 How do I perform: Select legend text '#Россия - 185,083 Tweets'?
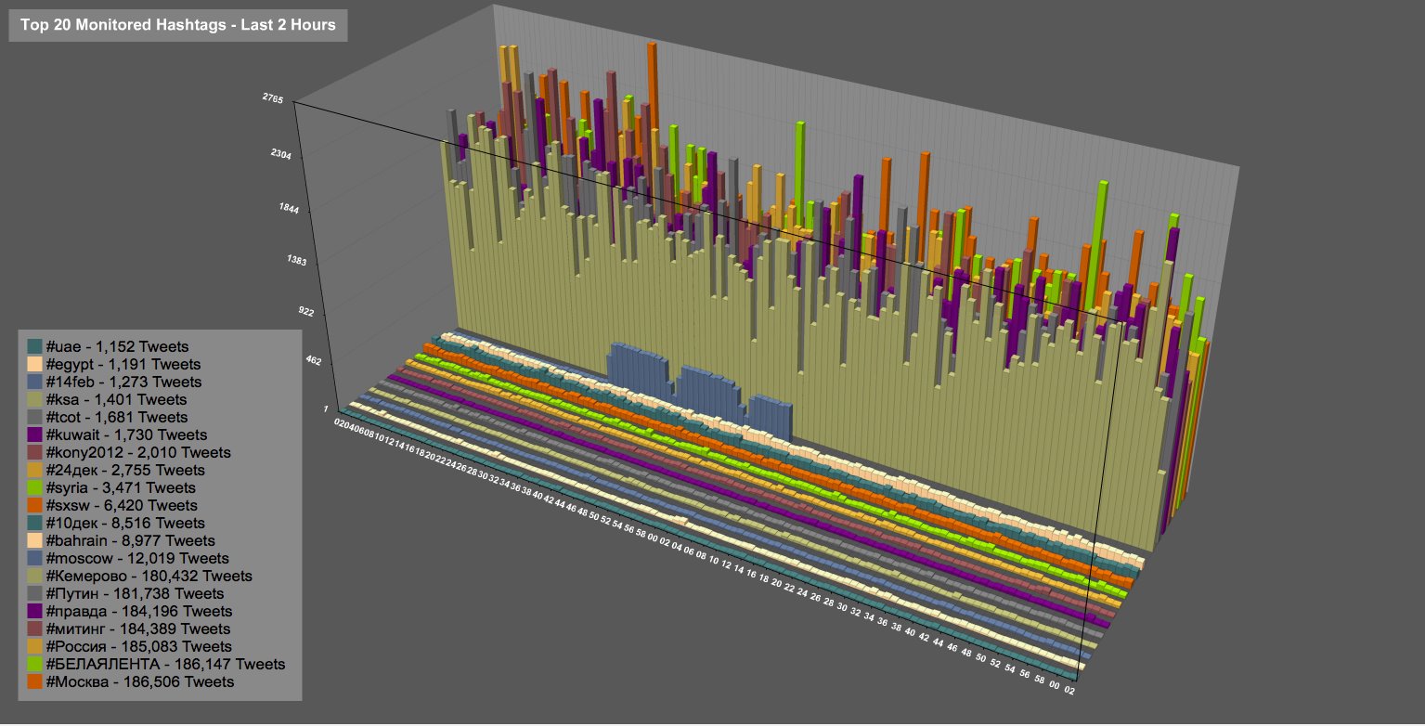pos(139,646)
